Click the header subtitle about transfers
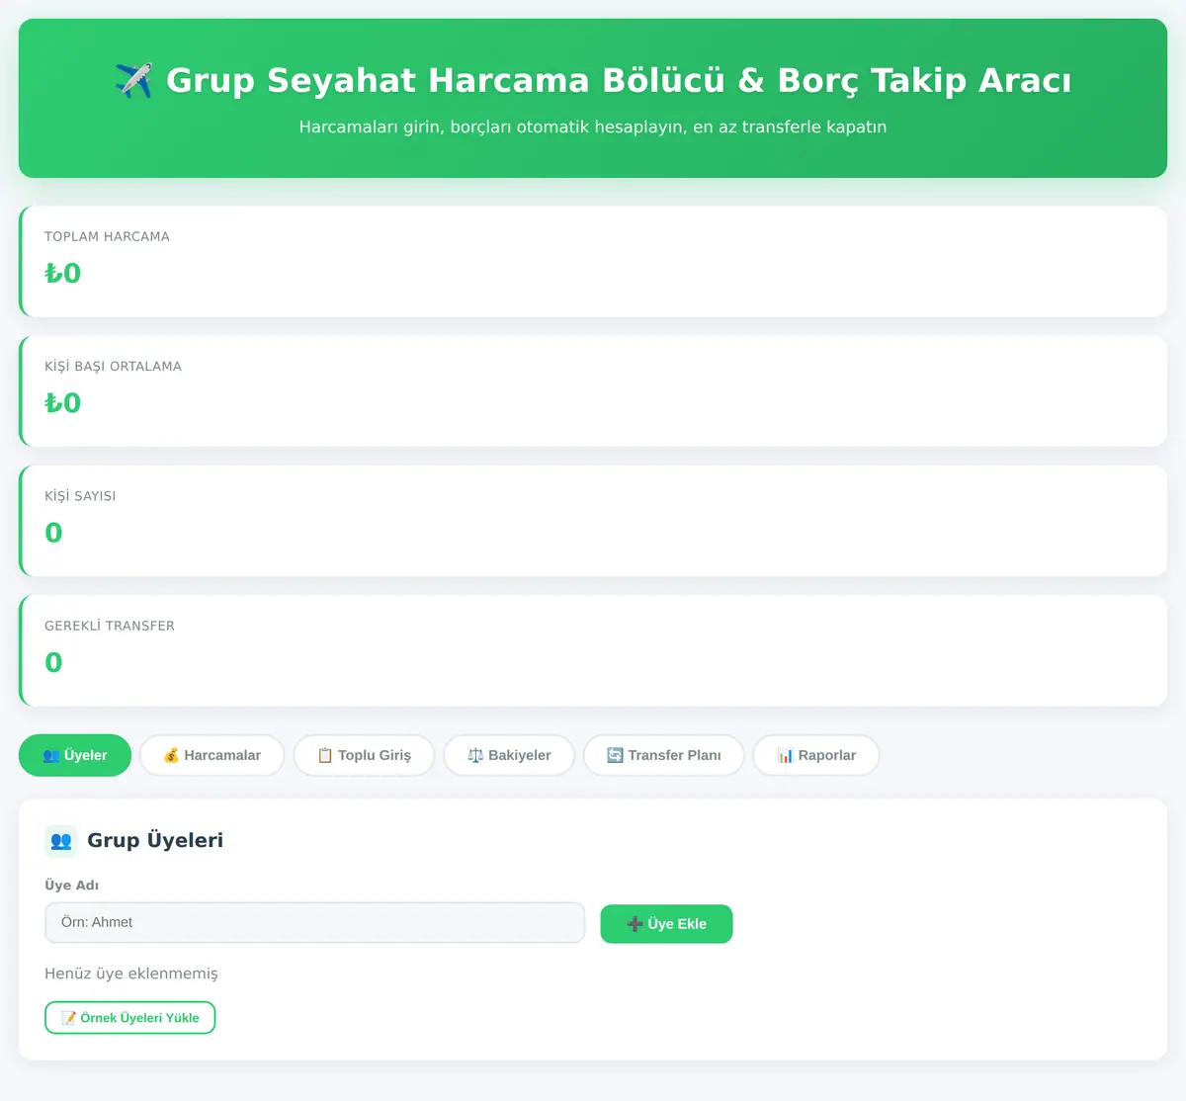This screenshot has width=1186, height=1101. pos(593,127)
